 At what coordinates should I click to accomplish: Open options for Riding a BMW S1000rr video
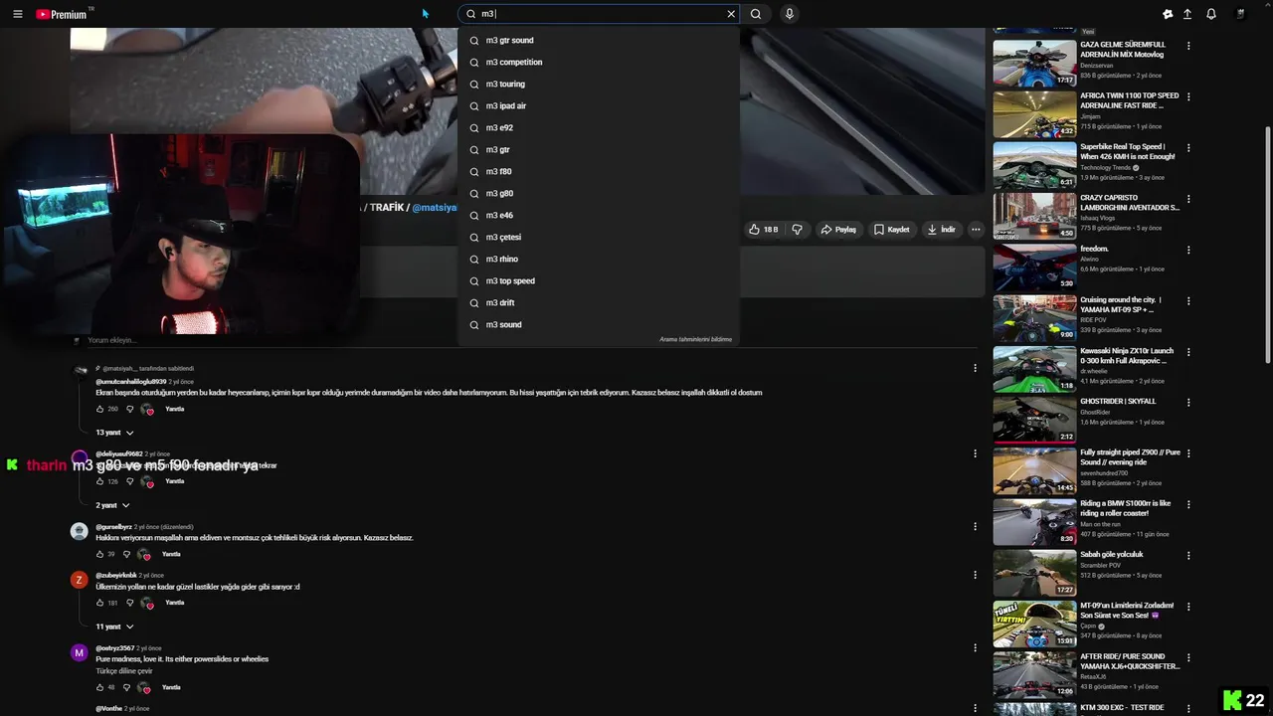pos(1188,503)
